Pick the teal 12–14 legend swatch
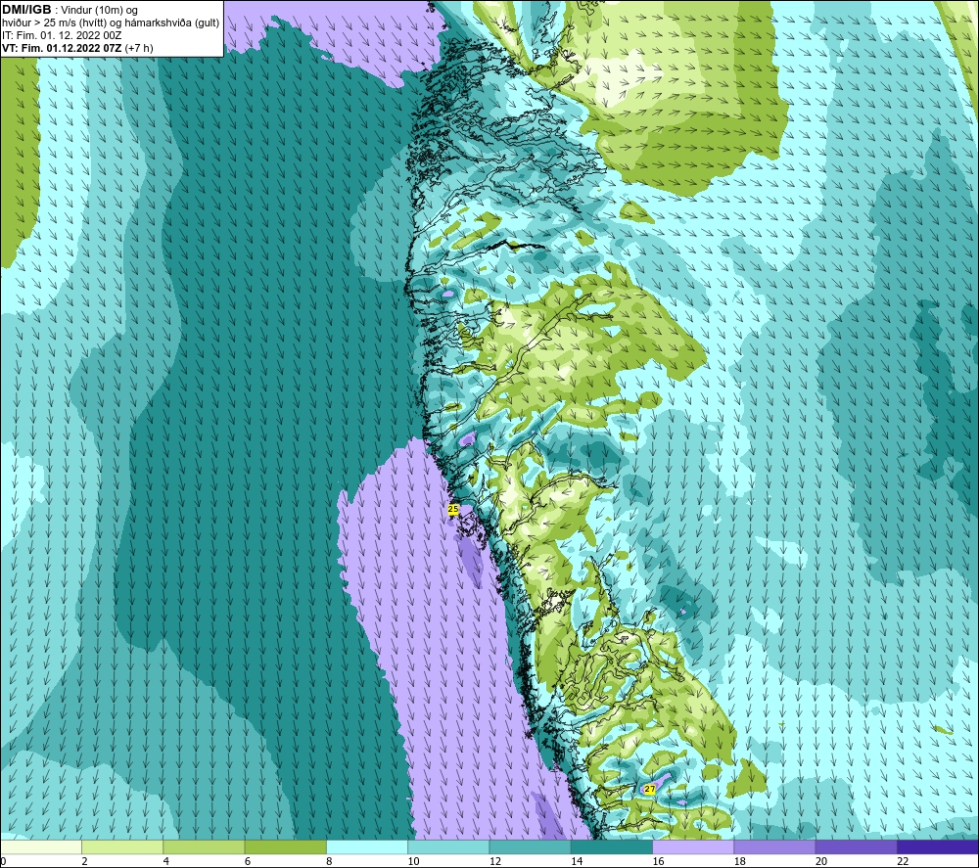979x868 pixels. tap(530, 846)
